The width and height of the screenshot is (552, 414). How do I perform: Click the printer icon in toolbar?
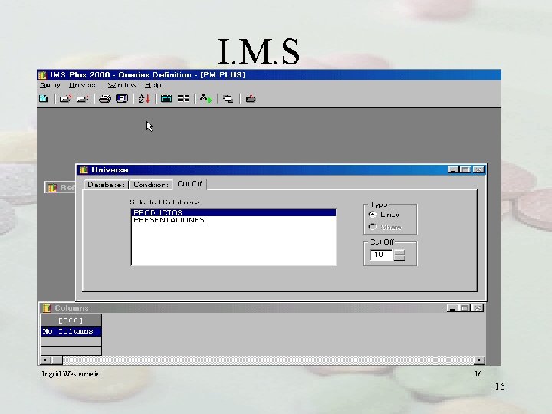click(104, 99)
